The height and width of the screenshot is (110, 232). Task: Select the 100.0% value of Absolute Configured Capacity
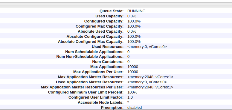134,36
